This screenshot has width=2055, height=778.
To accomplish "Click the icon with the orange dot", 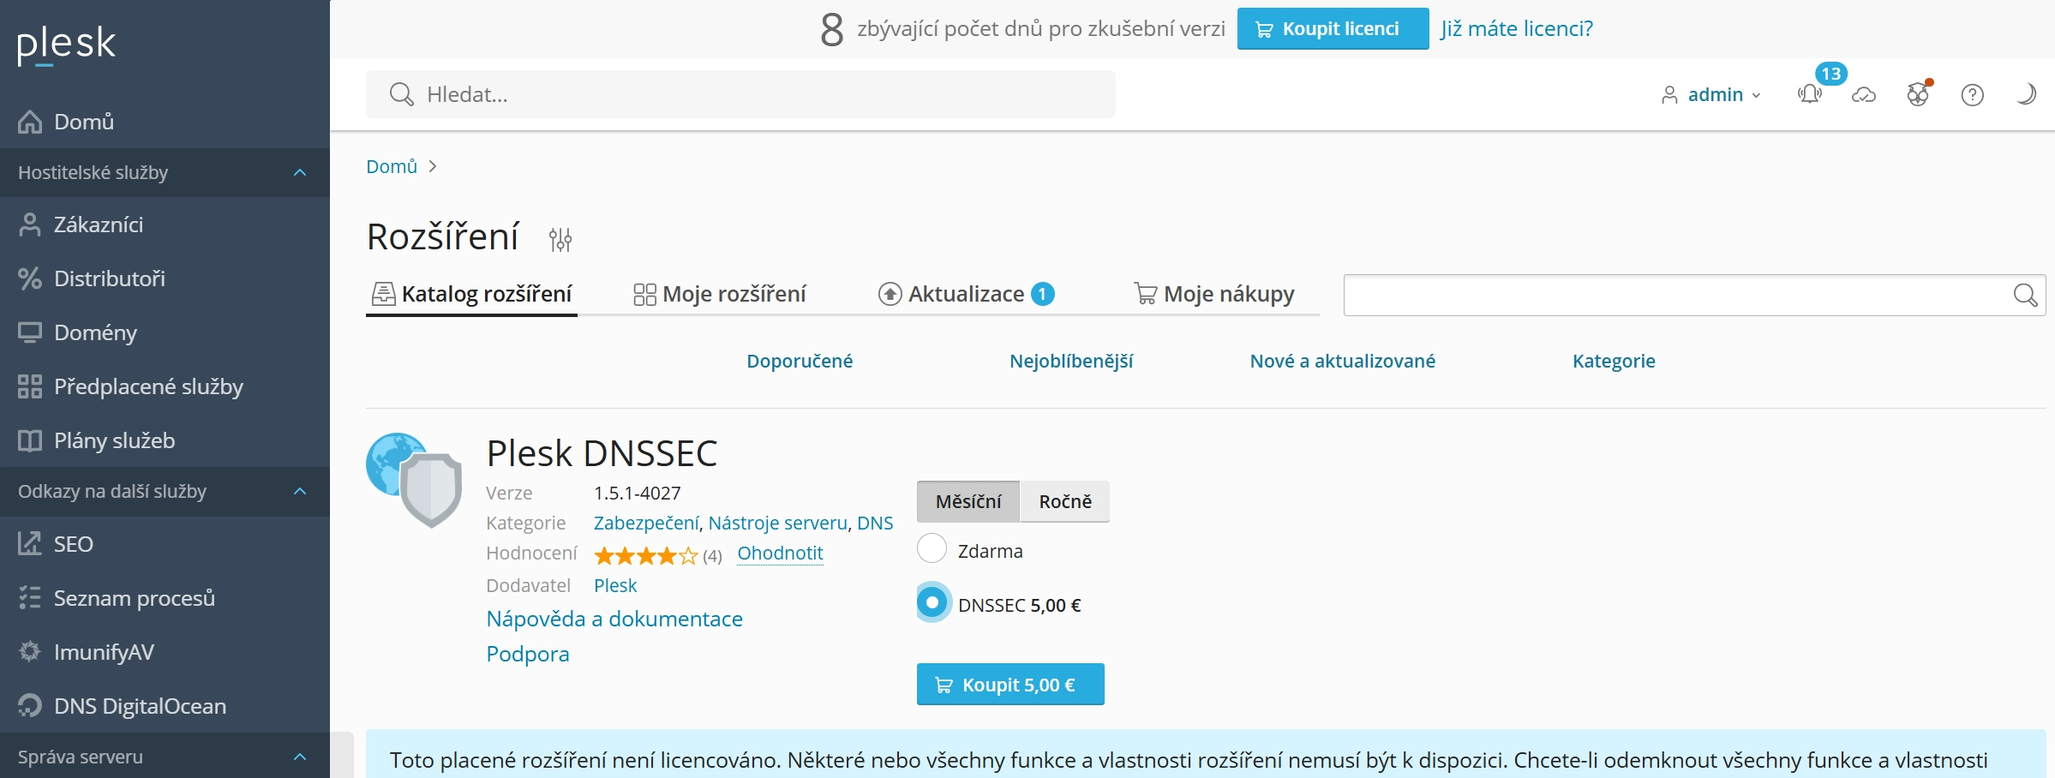I will click(x=1919, y=94).
